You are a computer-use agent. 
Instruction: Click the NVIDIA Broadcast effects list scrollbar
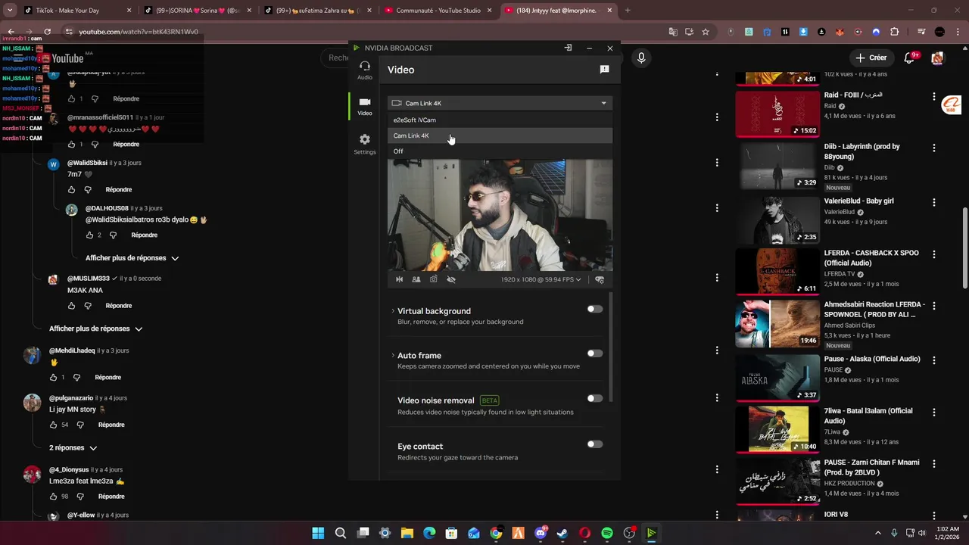(610, 346)
